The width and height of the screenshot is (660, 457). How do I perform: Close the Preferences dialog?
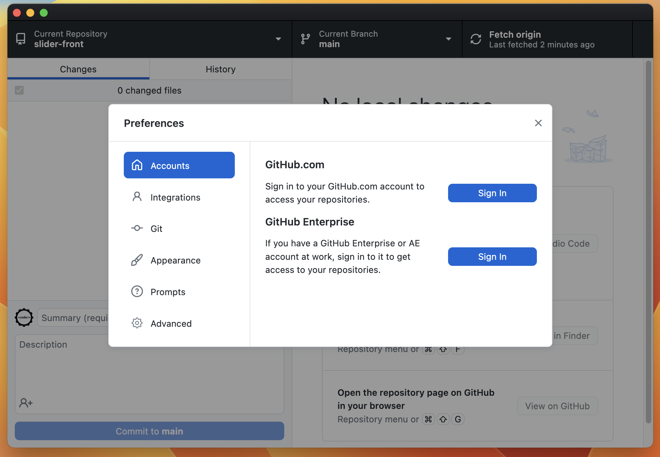click(x=538, y=123)
